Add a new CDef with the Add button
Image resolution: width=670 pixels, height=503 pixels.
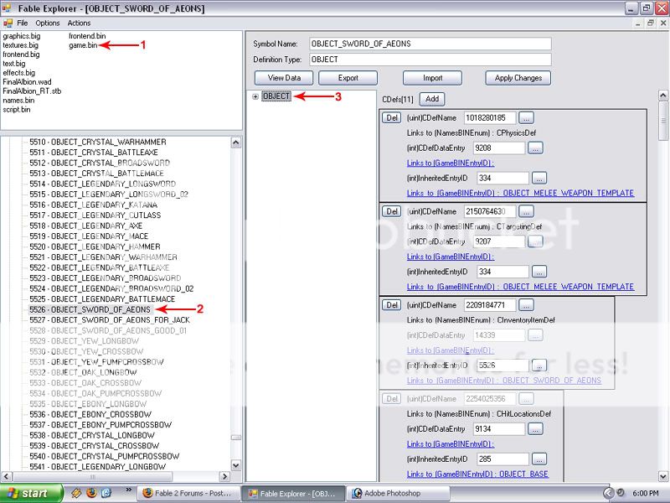pyautogui.click(x=432, y=98)
